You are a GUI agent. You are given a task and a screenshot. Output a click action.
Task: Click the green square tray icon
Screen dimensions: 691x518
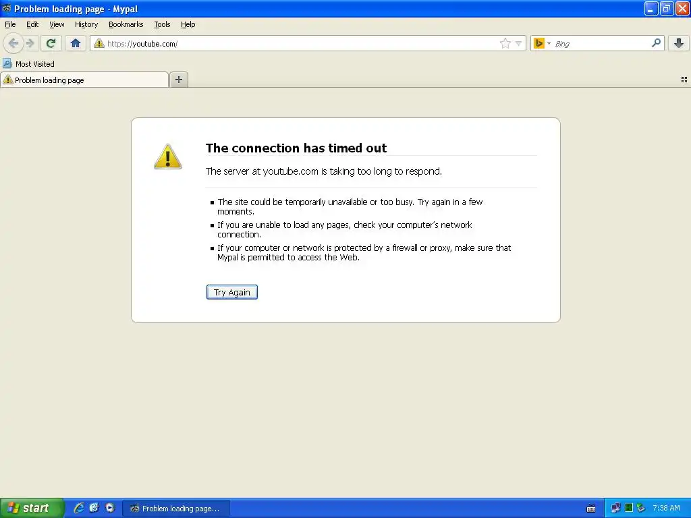[x=629, y=508]
